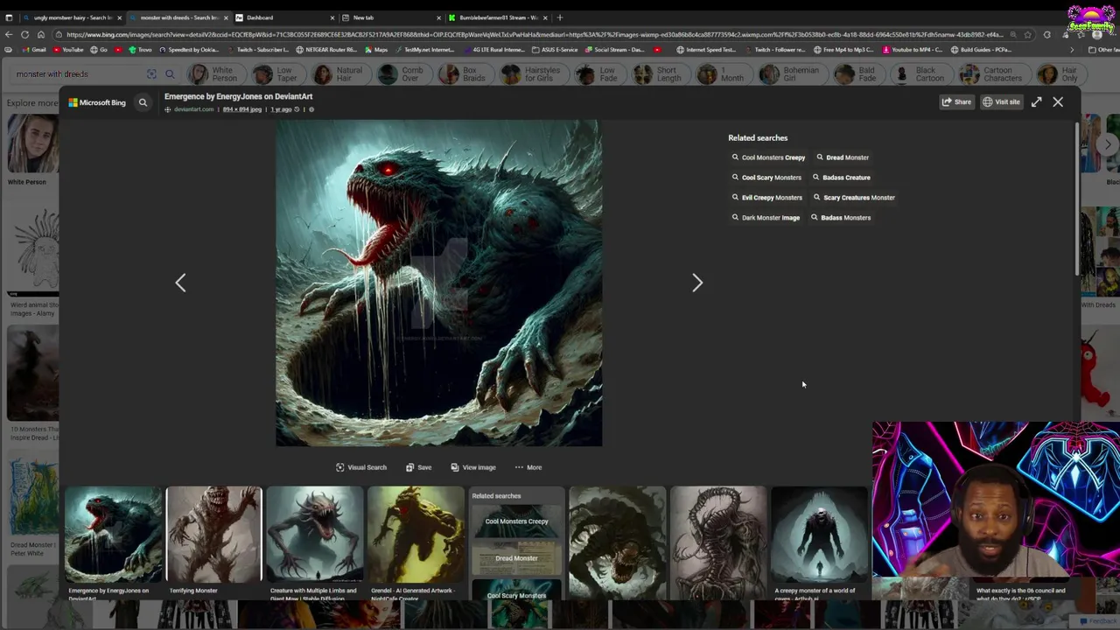Click the main monster image
The height and width of the screenshot is (630, 1120).
tap(438, 283)
